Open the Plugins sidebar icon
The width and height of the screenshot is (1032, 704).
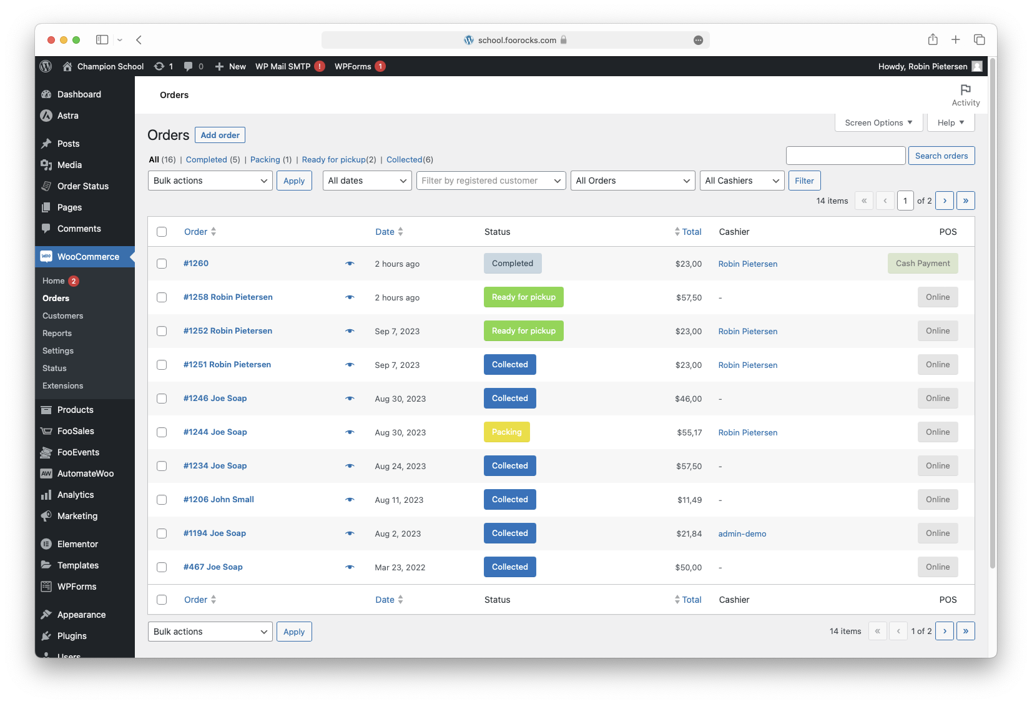pos(46,636)
